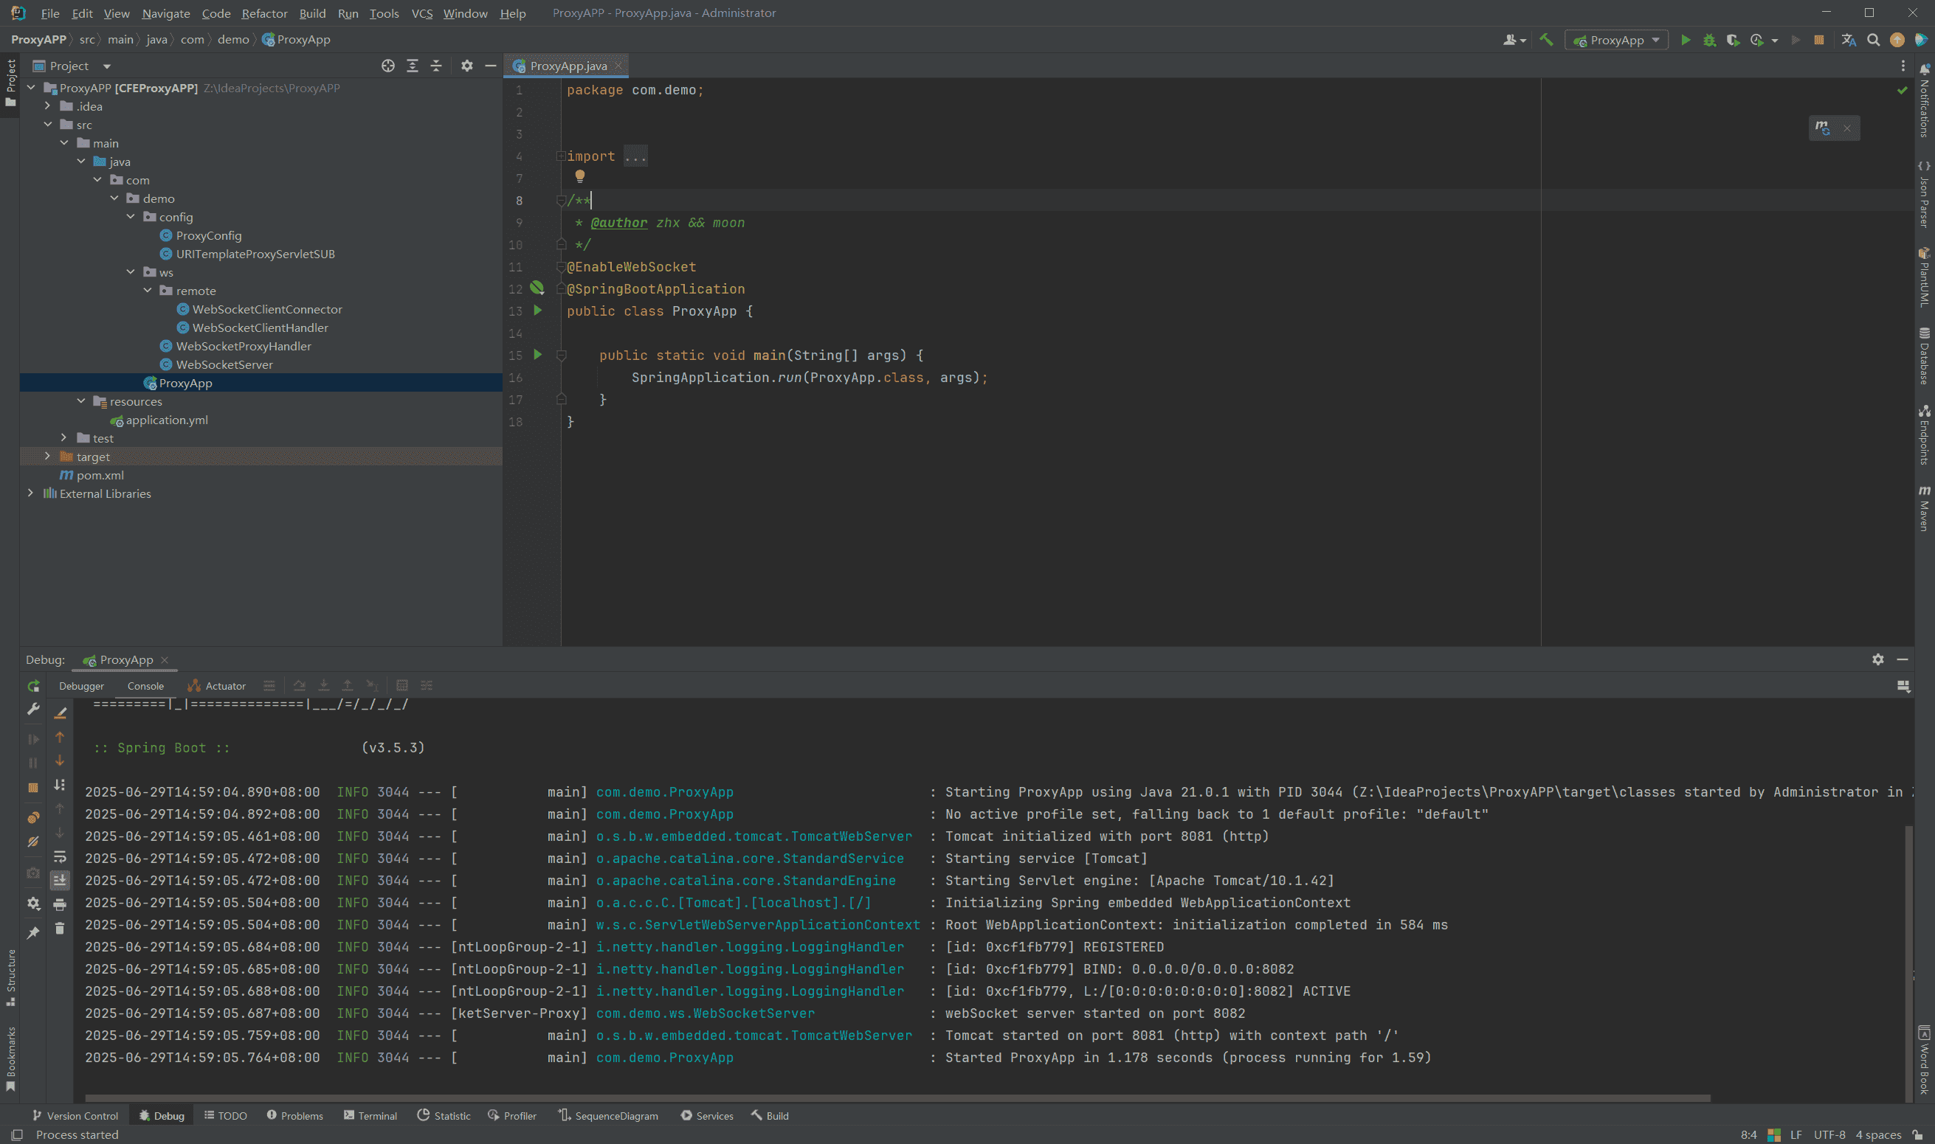
Task: Pin the Debug tab
Action: [33, 934]
